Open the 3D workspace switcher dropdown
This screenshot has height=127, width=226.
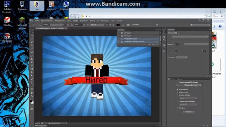(200, 25)
